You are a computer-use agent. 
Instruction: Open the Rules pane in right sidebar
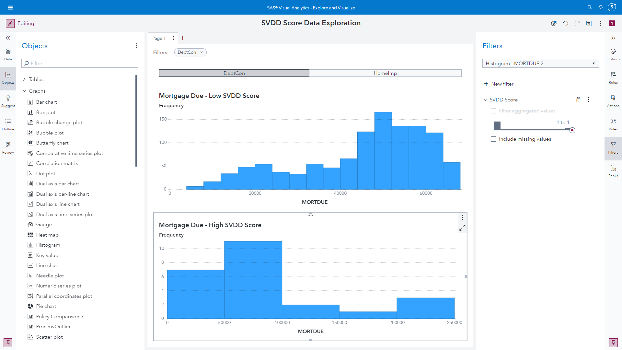pos(613,124)
